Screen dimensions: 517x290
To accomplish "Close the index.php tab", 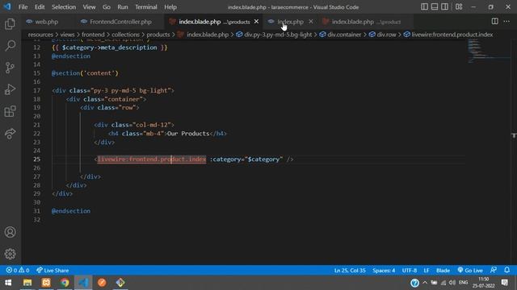I will pyautogui.click(x=310, y=22).
